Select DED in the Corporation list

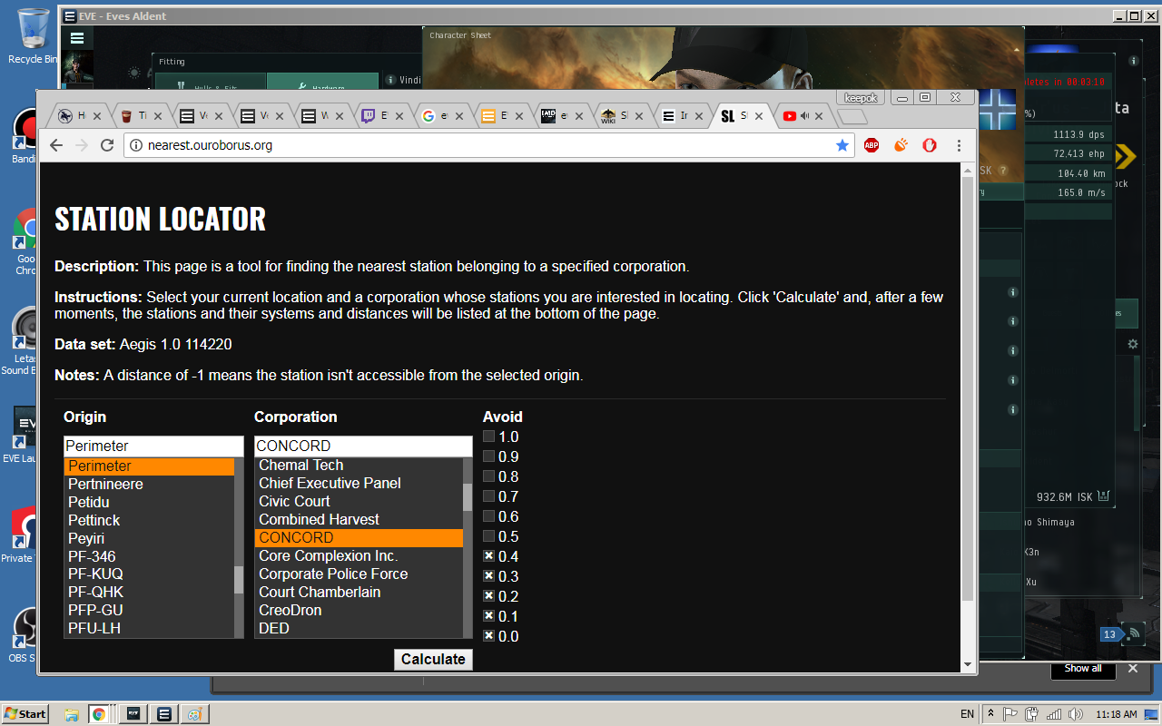359,628
